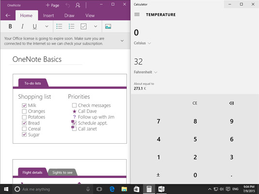Click the Undo arrow in OneNote

pyautogui.click(x=68, y=5)
